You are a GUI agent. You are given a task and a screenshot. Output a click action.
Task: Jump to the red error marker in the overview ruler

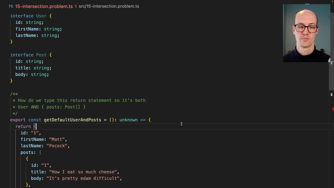(x=333, y=109)
